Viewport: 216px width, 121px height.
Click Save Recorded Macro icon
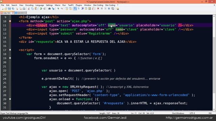[x=113, y=9]
